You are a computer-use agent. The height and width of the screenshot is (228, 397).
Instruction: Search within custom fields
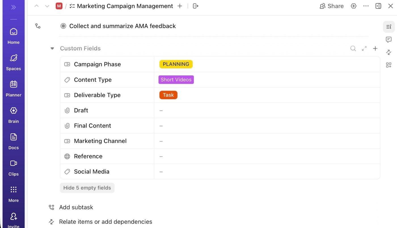(x=353, y=48)
